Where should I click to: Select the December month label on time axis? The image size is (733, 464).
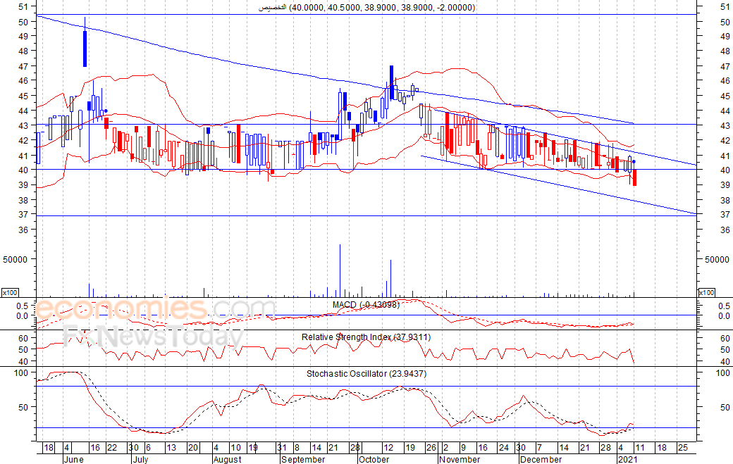[541, 459]
